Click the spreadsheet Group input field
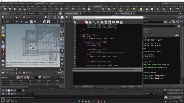This screenshot has height=103, width=184. coord(36,78)
